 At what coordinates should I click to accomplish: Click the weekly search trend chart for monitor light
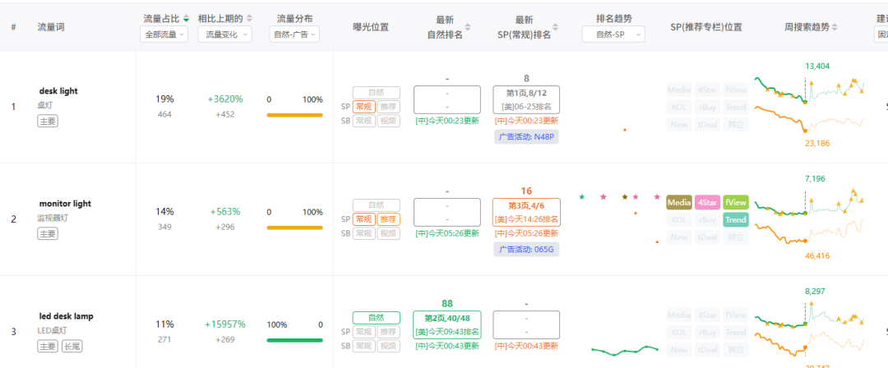tap(810, 218)
